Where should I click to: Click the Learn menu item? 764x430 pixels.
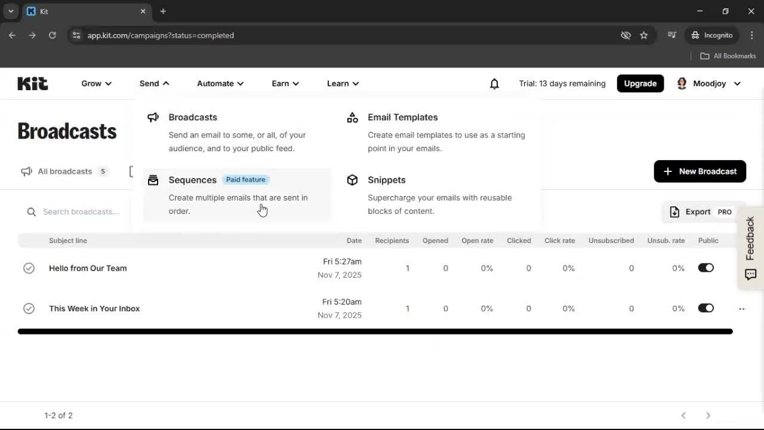click(343, 84)
